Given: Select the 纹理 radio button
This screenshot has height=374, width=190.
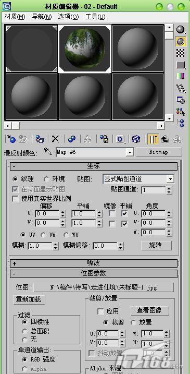Looking at the screenshot, I should [x=15, y=178].
